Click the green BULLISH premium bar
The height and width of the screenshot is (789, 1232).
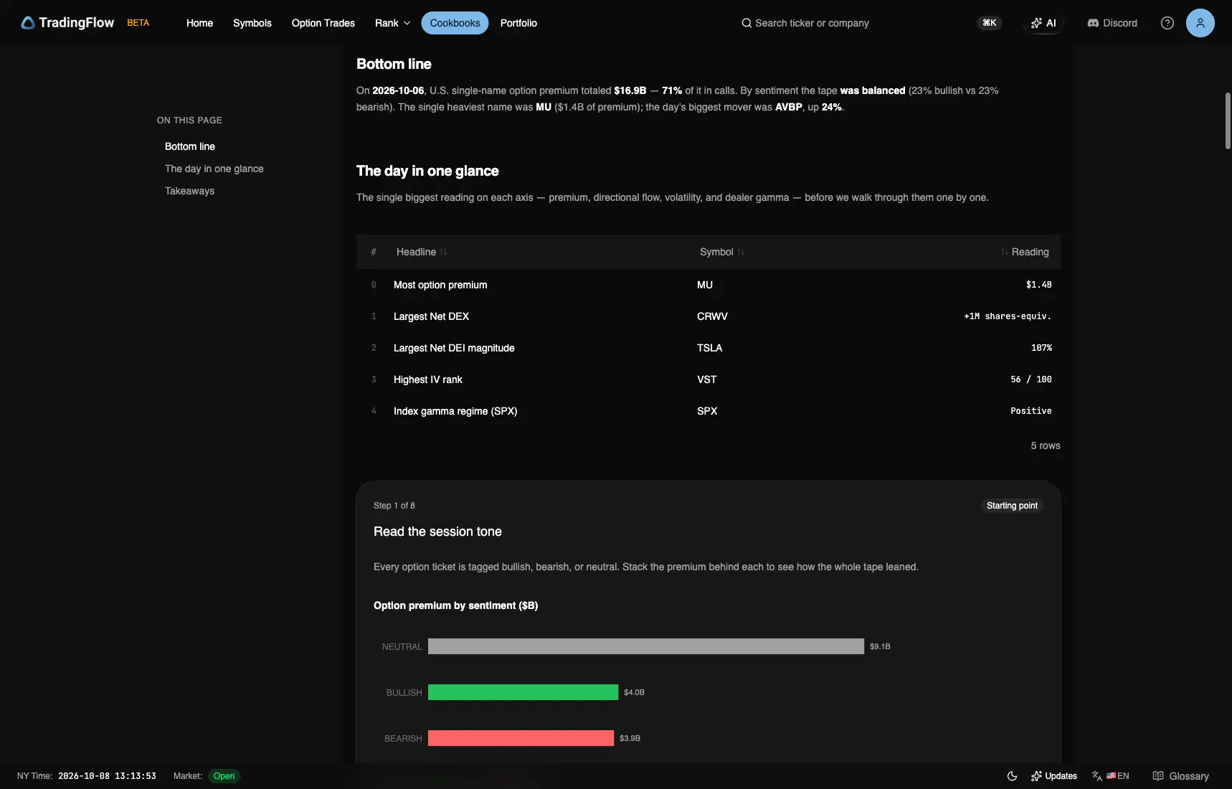point(523,692)
